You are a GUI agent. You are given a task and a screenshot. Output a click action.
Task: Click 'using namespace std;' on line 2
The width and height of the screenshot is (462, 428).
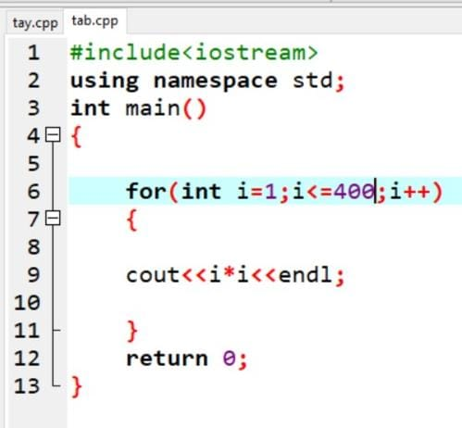tap(207, 81)
